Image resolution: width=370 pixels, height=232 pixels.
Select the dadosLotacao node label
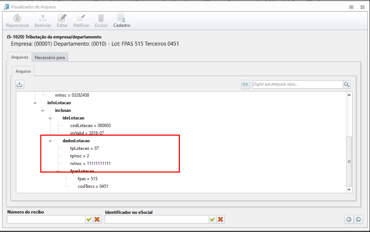click(x=76, y=141)
